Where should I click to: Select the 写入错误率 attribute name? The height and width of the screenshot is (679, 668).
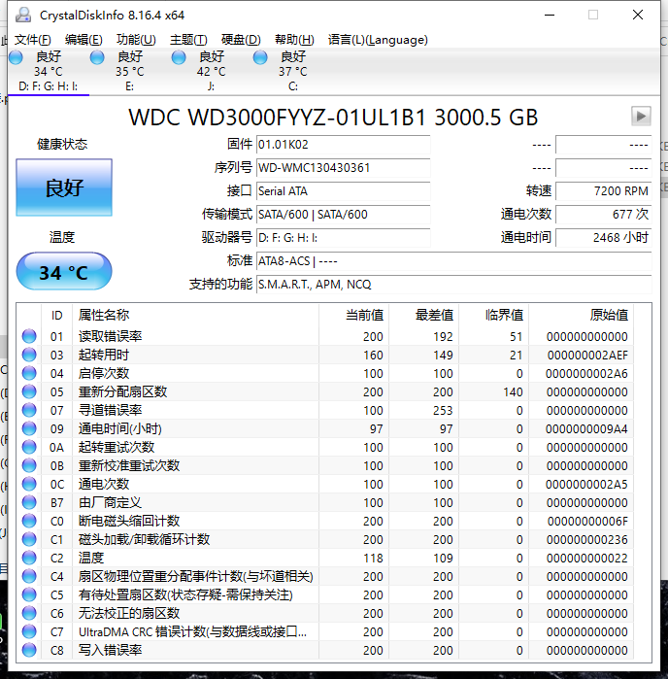(x=110, y=650)
